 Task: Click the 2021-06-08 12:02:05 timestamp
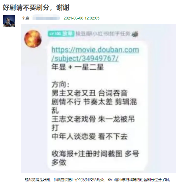[81, 18]
